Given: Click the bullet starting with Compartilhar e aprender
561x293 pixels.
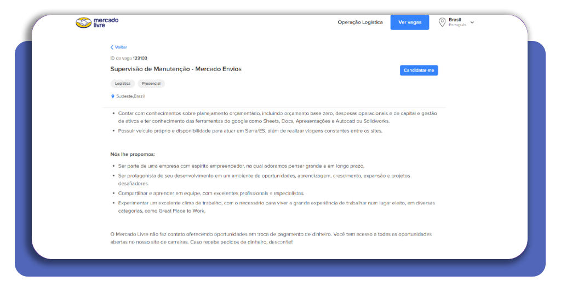Looking at the screenshot, I should [211, 194].
